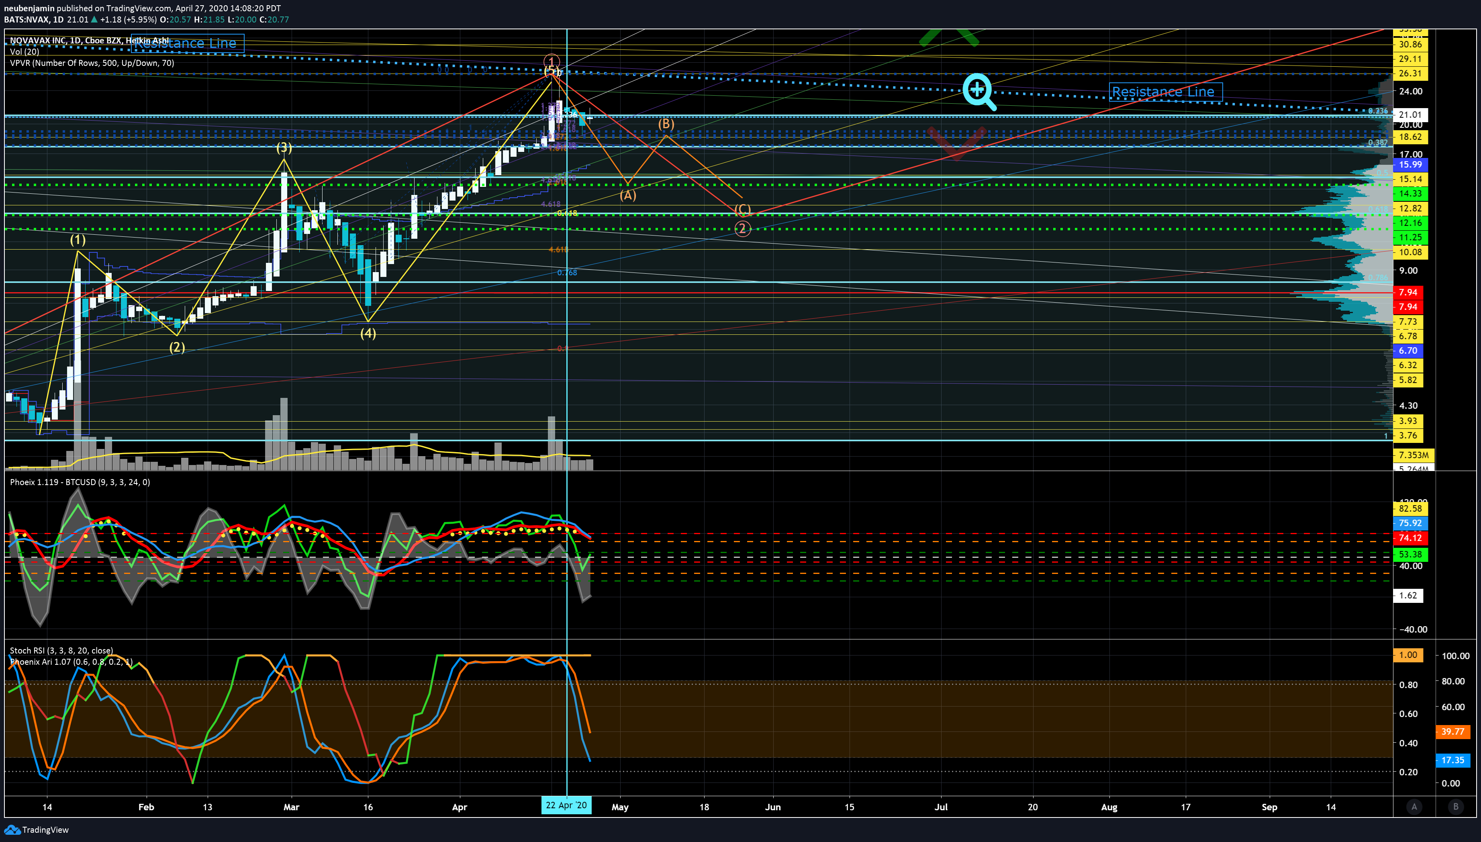Click the green 11.25 price tag

[1410, 238]
